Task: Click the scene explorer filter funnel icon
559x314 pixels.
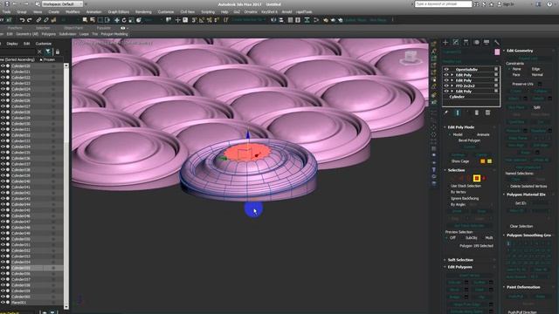Action: point(48,52)
